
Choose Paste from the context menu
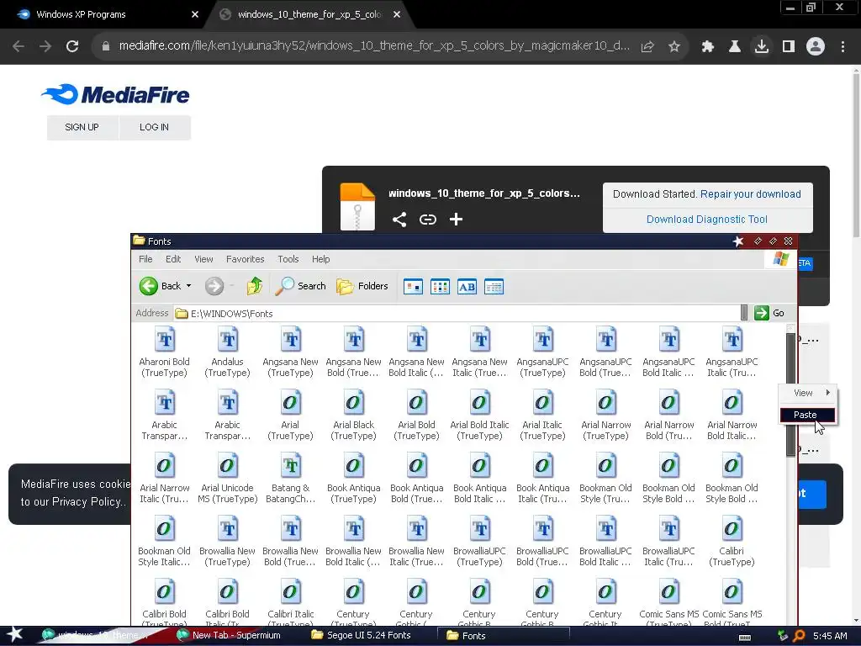click(x=807, y=416)
